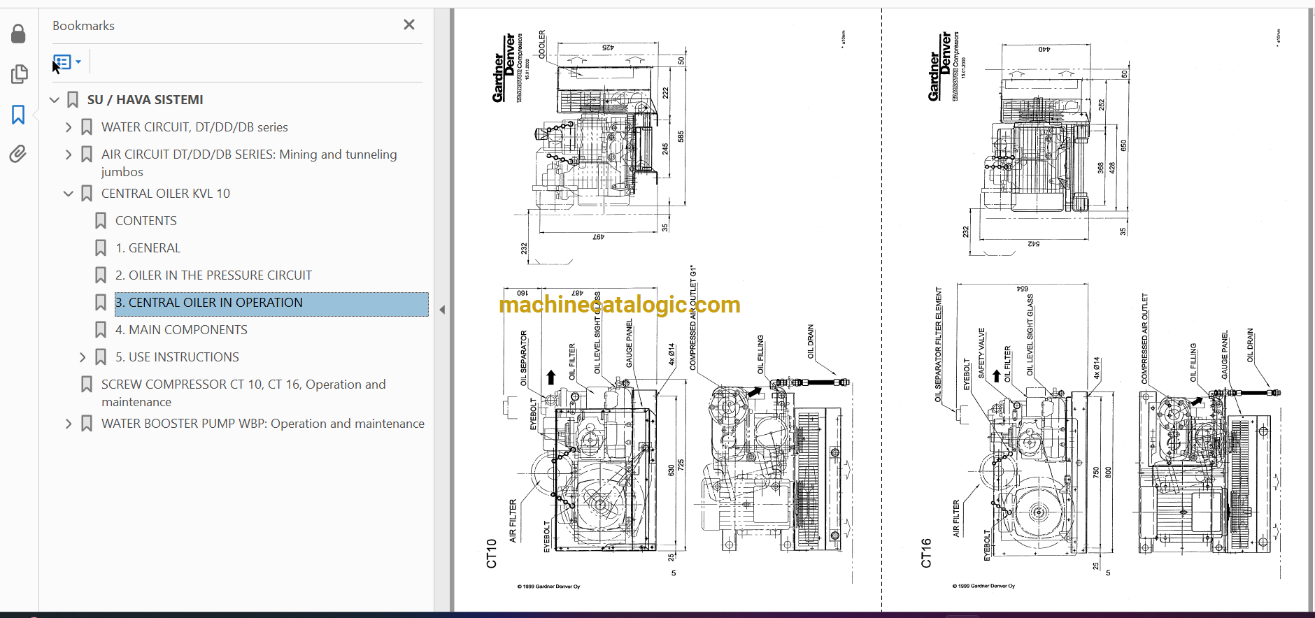
Task: Open the 1. GENERAL bookmark
Action: point(148,248)
